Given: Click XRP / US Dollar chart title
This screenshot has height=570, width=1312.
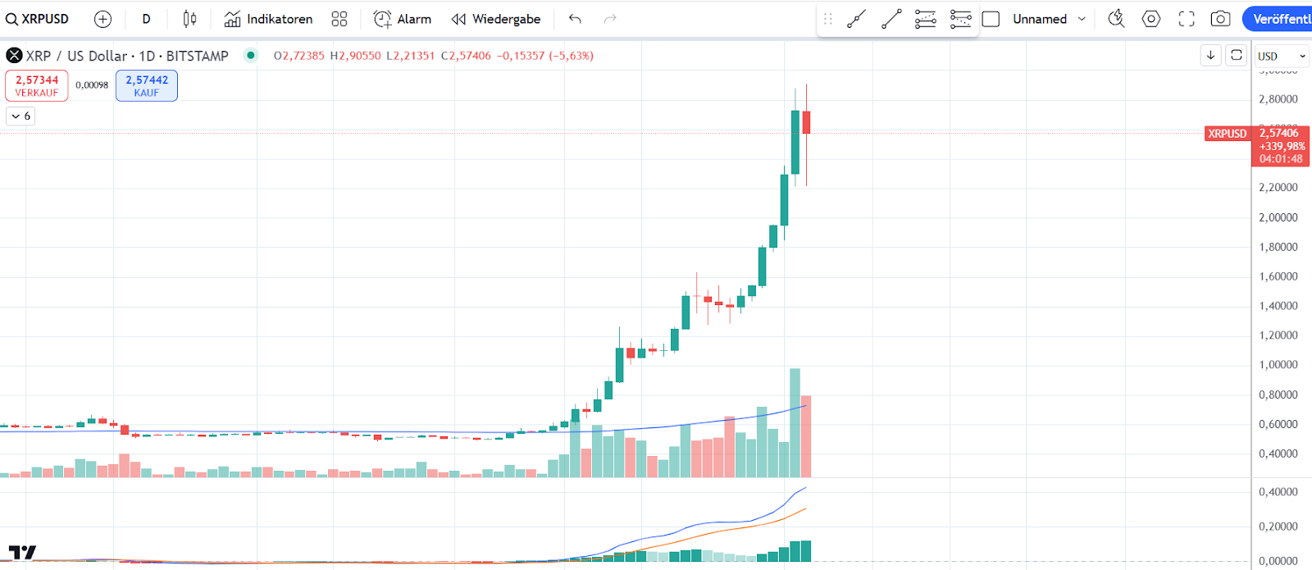Looking at the screenshot, I should (127, 56).
